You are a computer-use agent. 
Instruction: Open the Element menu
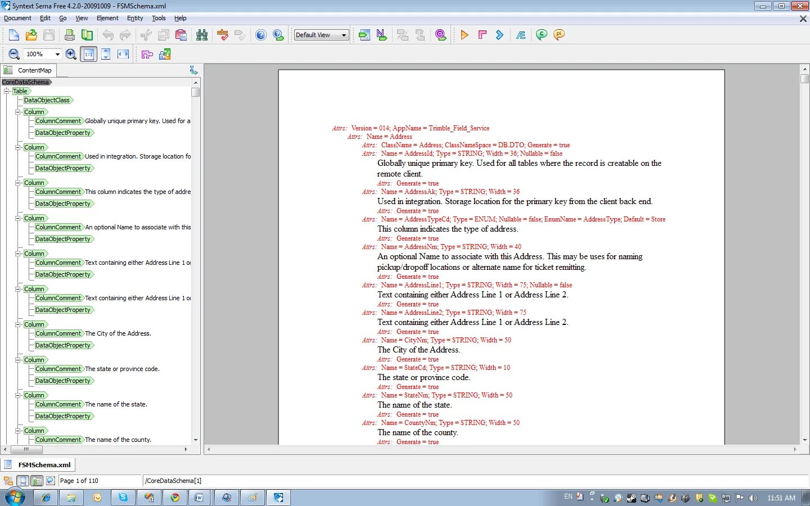tap(107, 18)
